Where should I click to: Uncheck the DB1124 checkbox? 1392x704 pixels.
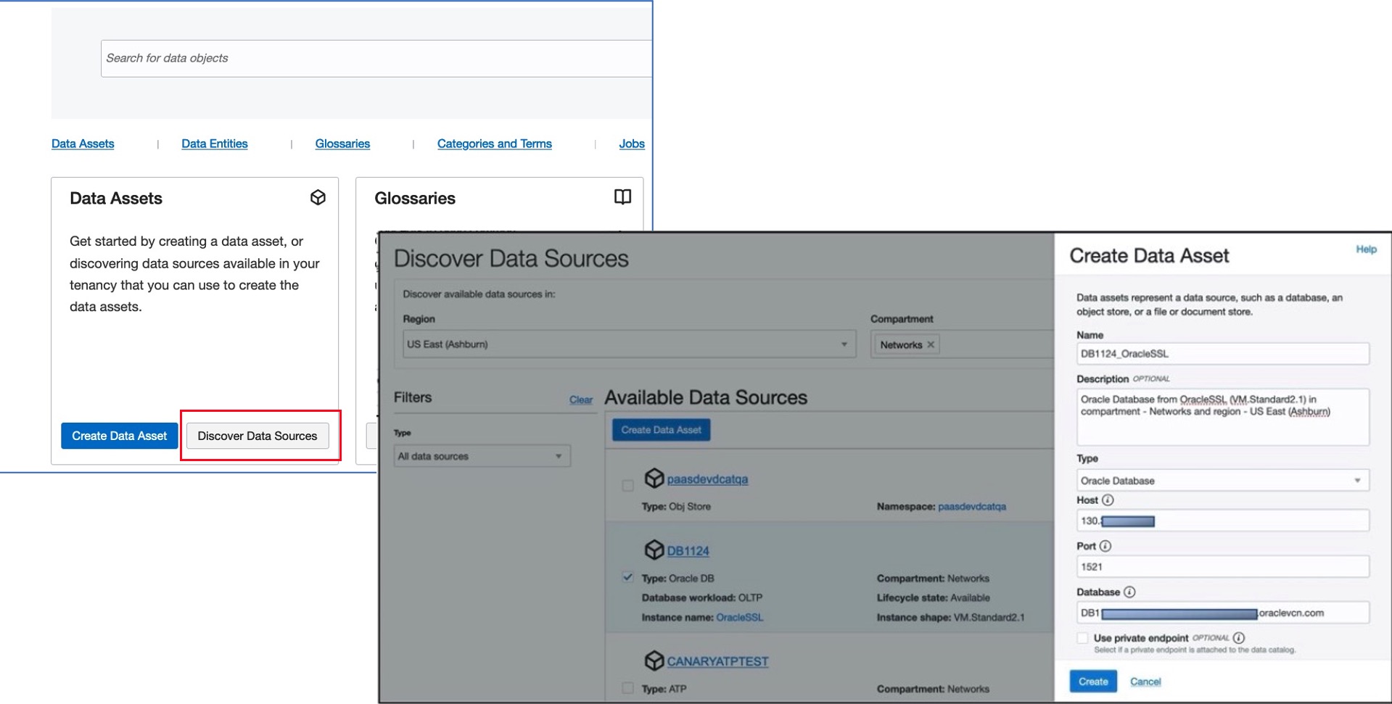[628, 577]
